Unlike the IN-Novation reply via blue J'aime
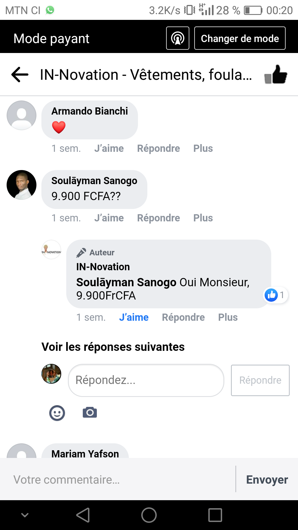Screen dimensions: 298x530 pos(134,317)
